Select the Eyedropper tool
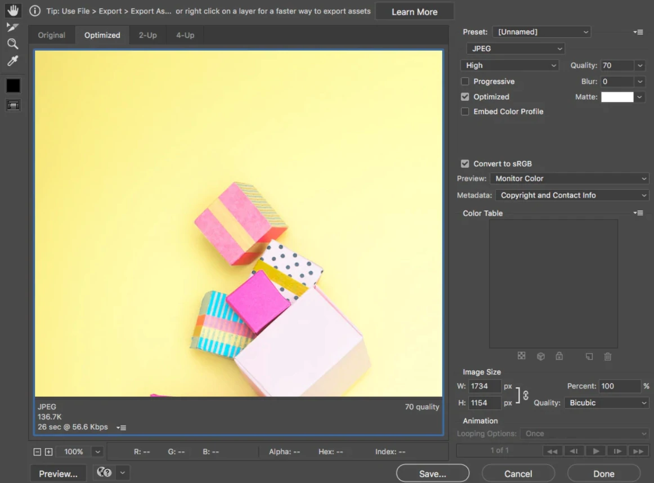 click(x=13, y=61)
